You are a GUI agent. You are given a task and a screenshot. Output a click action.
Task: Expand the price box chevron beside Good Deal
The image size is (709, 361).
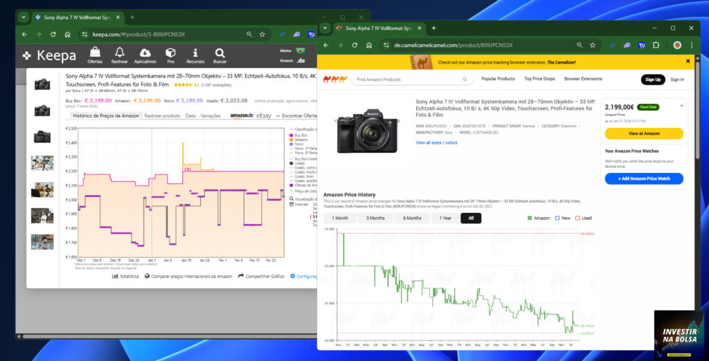point(681,107)
